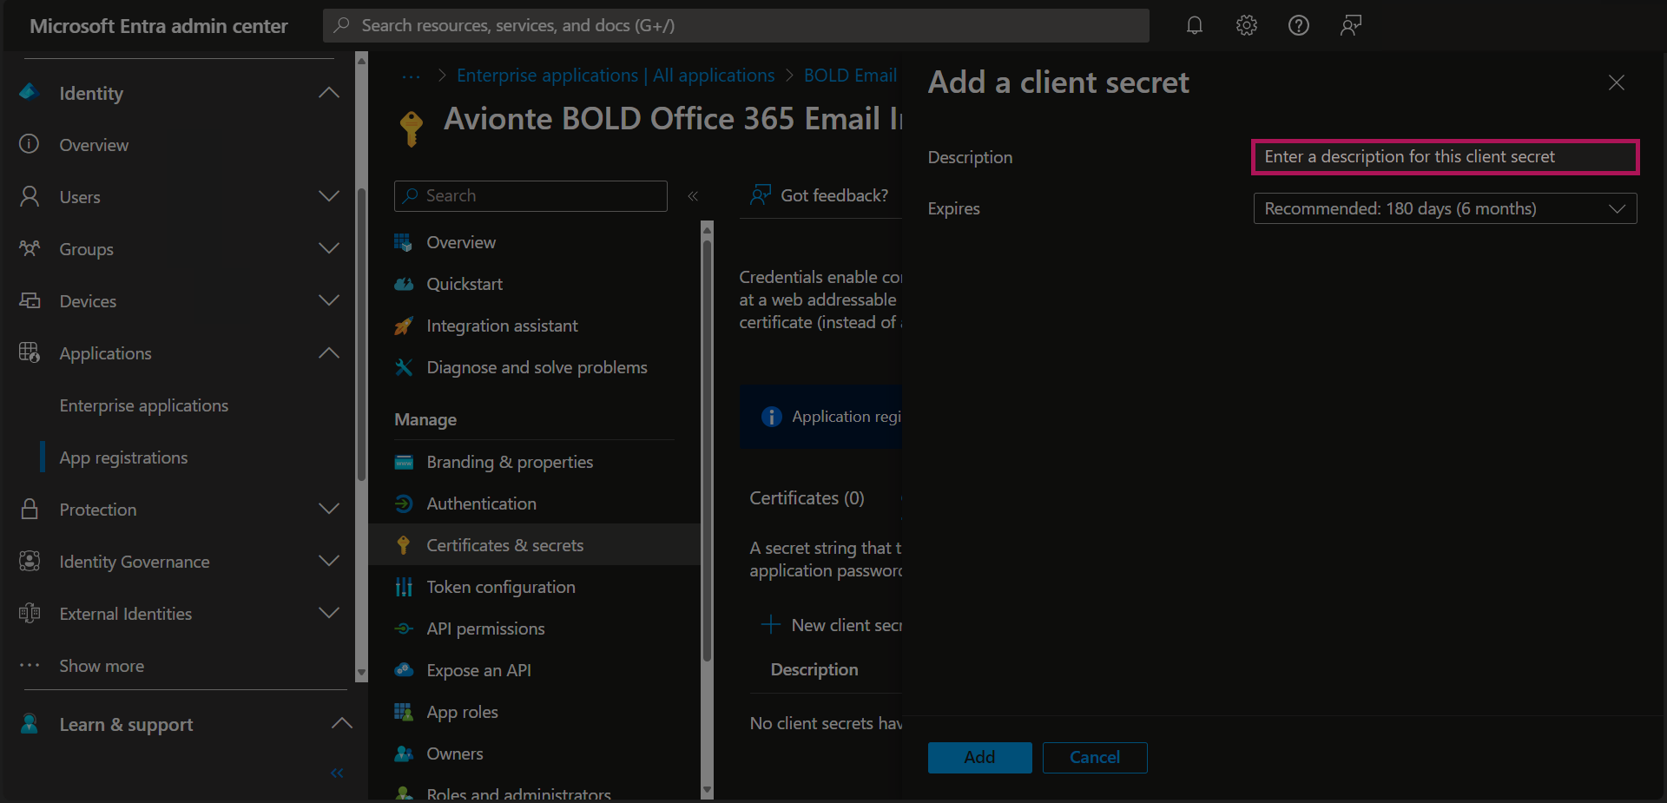Click the Add button
The height and width of the screenshot is (803, 1667).
[x=979, y=757]
